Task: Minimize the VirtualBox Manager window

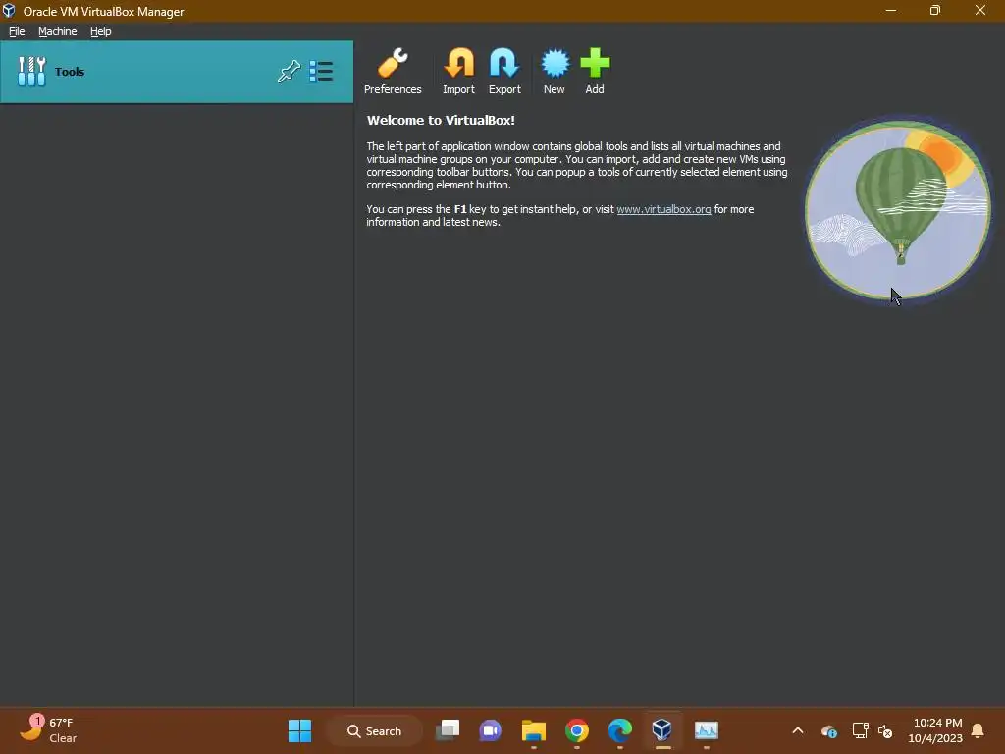Action: (891, 10)
